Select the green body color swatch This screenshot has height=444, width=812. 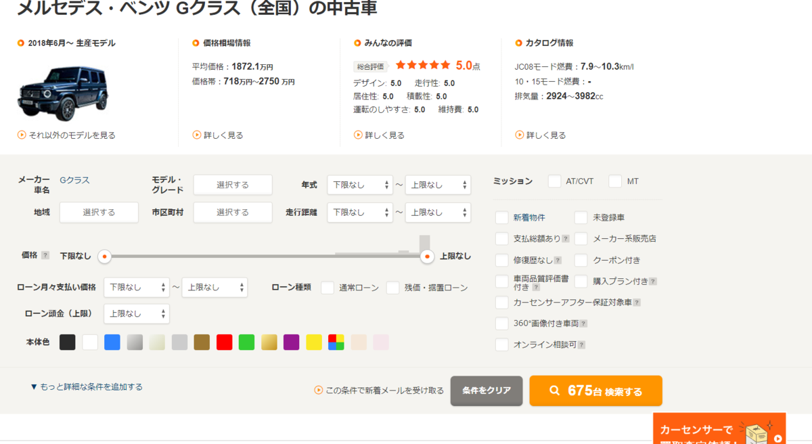[247, 342]
